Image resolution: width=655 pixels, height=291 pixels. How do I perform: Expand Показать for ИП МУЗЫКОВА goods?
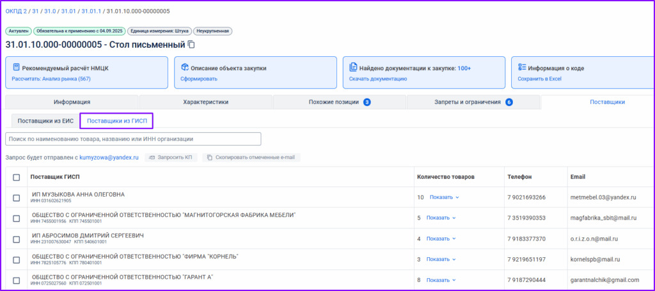tap(444, 197)
